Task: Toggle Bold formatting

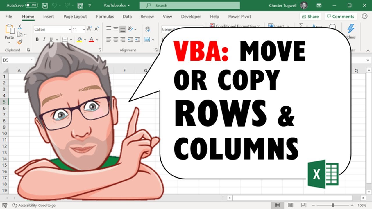Action: (37, 39)
